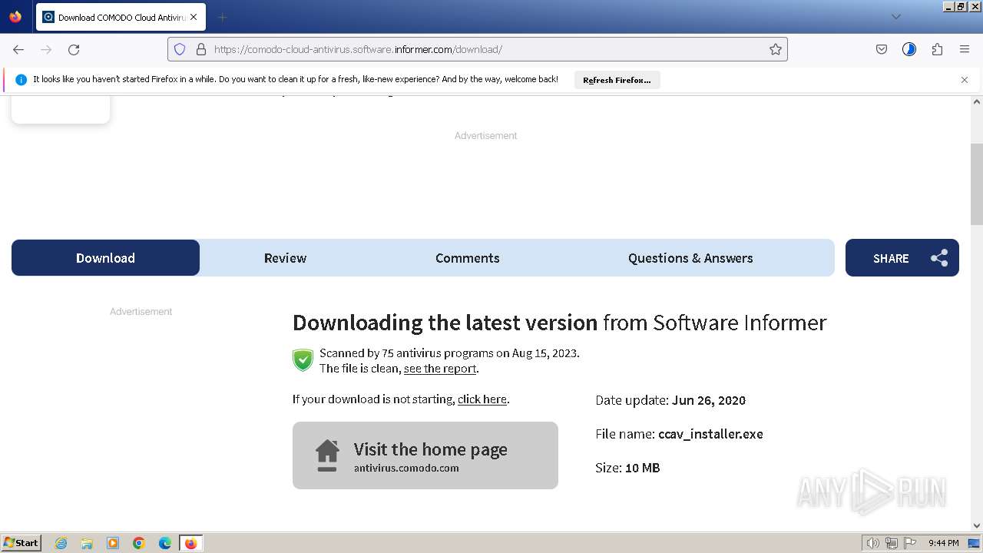Image resolution: width=983 pixels, height=553 pixels.
Task: Click the info icon in notification bar
Action: click(x=21, y=80)
